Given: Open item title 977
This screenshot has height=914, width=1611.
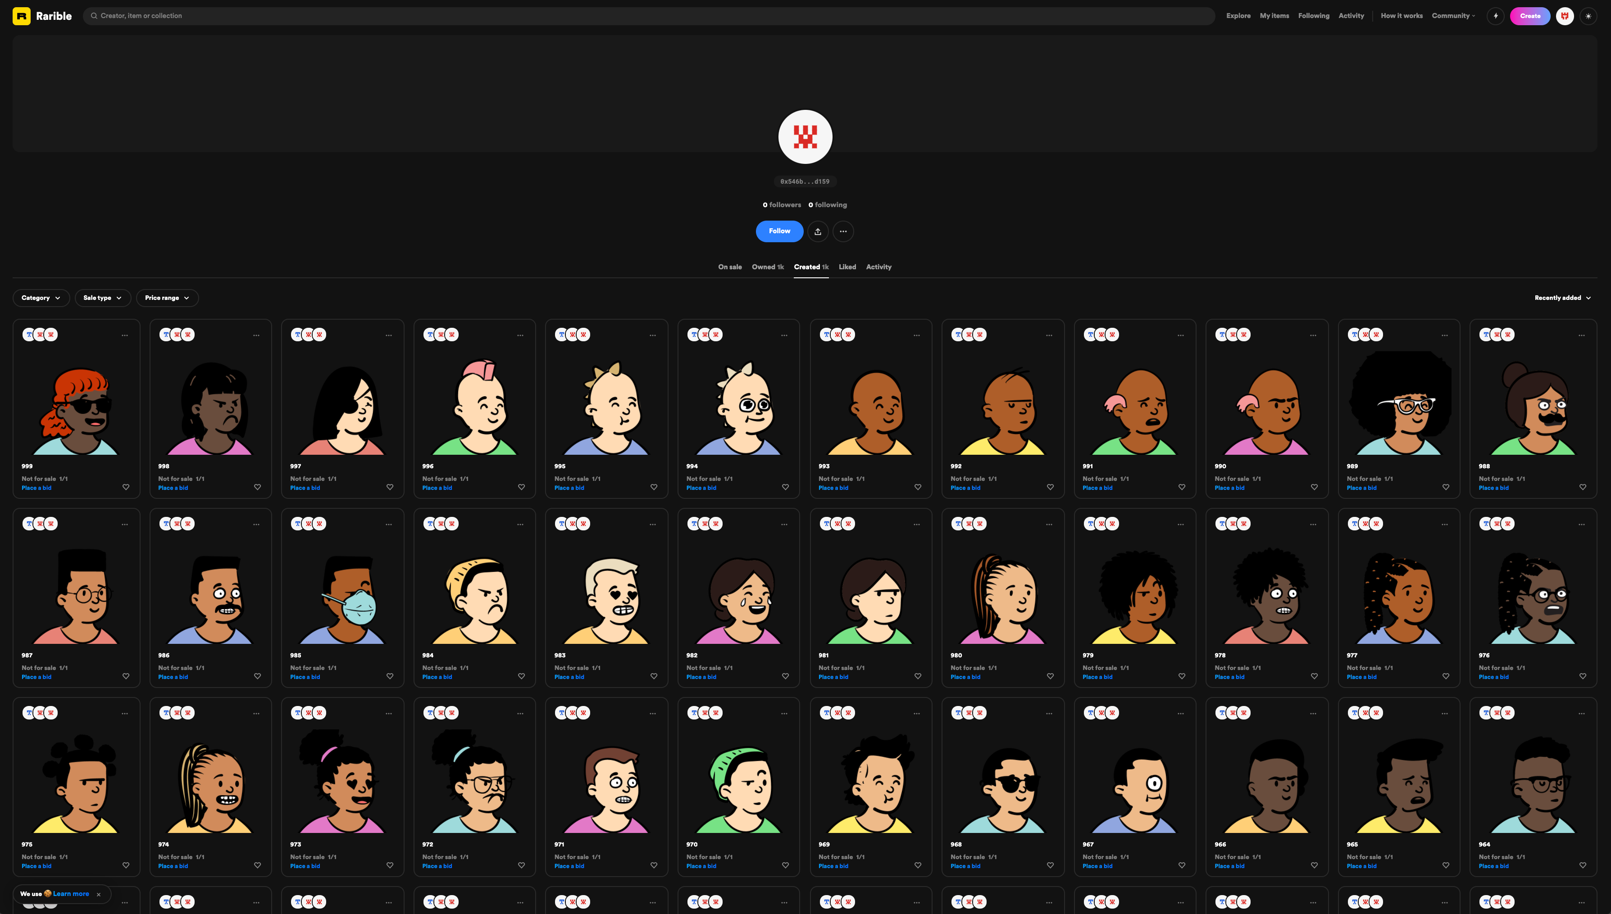Looking at the screenshot, I should [x=1352, y=656].
